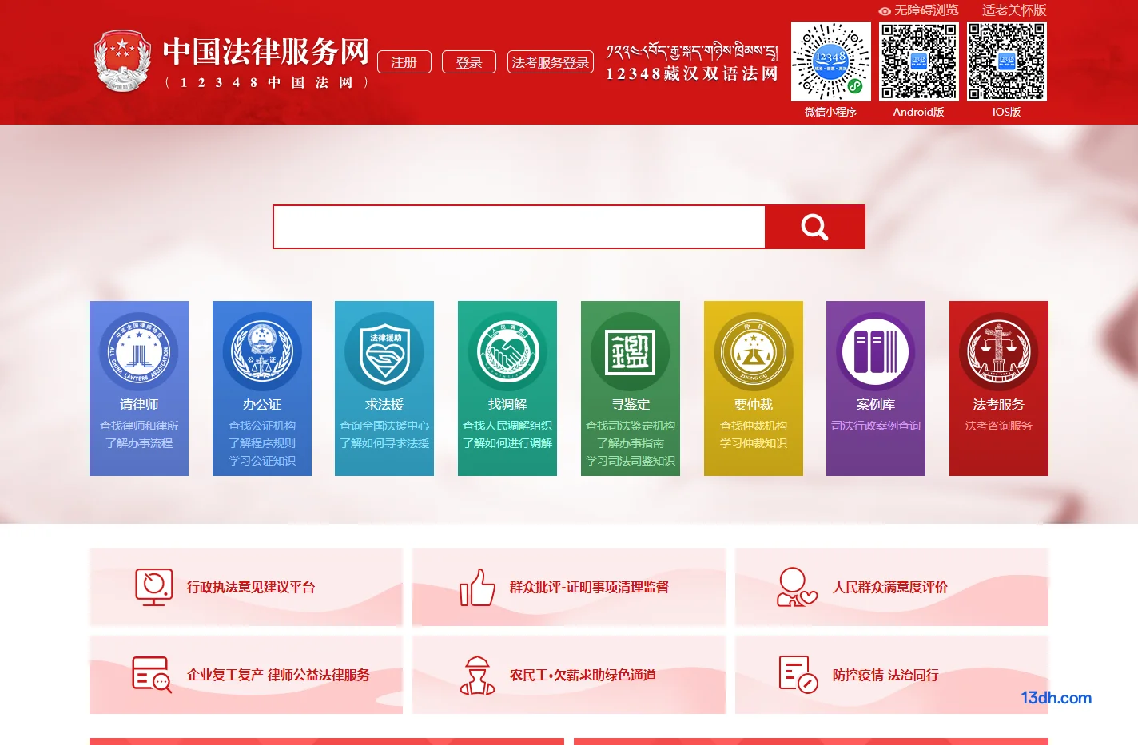Screen dimensions: 1138x745
Task: Open the 登录 login button
Action: [469, 62]
